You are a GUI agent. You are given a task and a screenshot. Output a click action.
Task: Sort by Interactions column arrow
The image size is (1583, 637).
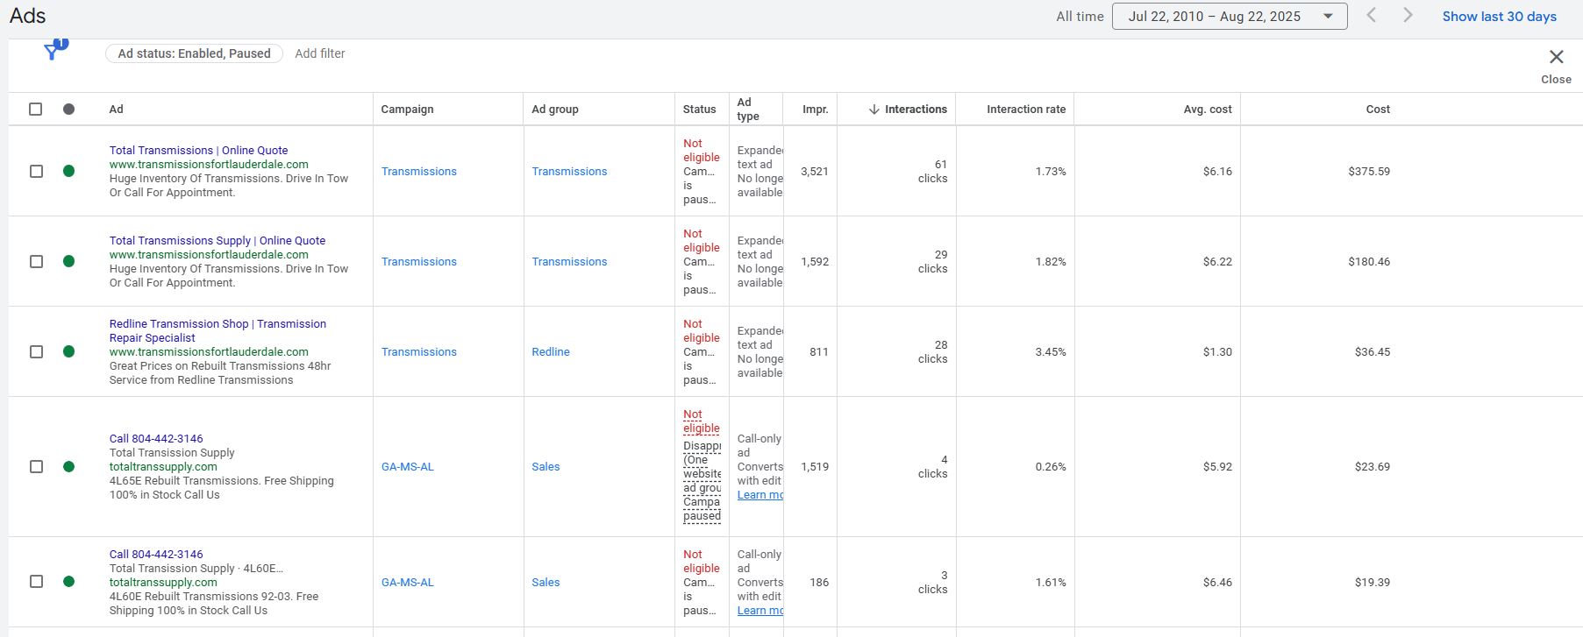tap(874, 110)
